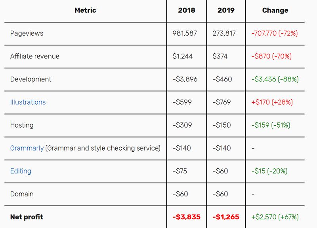Select the $1,244 affiliate revenue value
The width and height of the screenshot is (317, 228).
[x=183, y=57]
